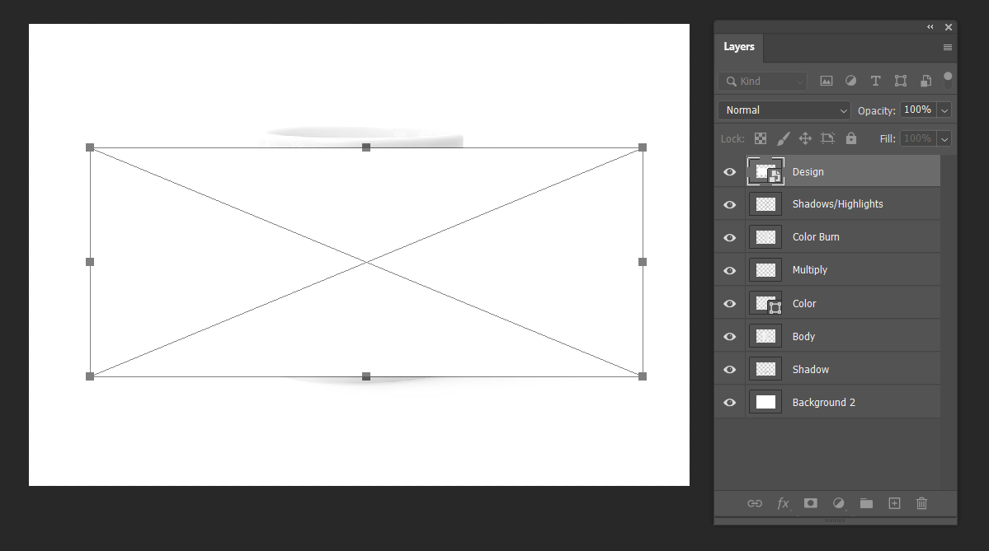Filter for type layers icon
Viewport: 989px width, 551px height.
875,81
